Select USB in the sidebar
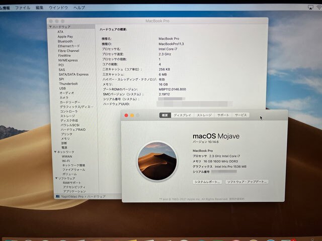The image size is (322, 241). coord(62,88)
